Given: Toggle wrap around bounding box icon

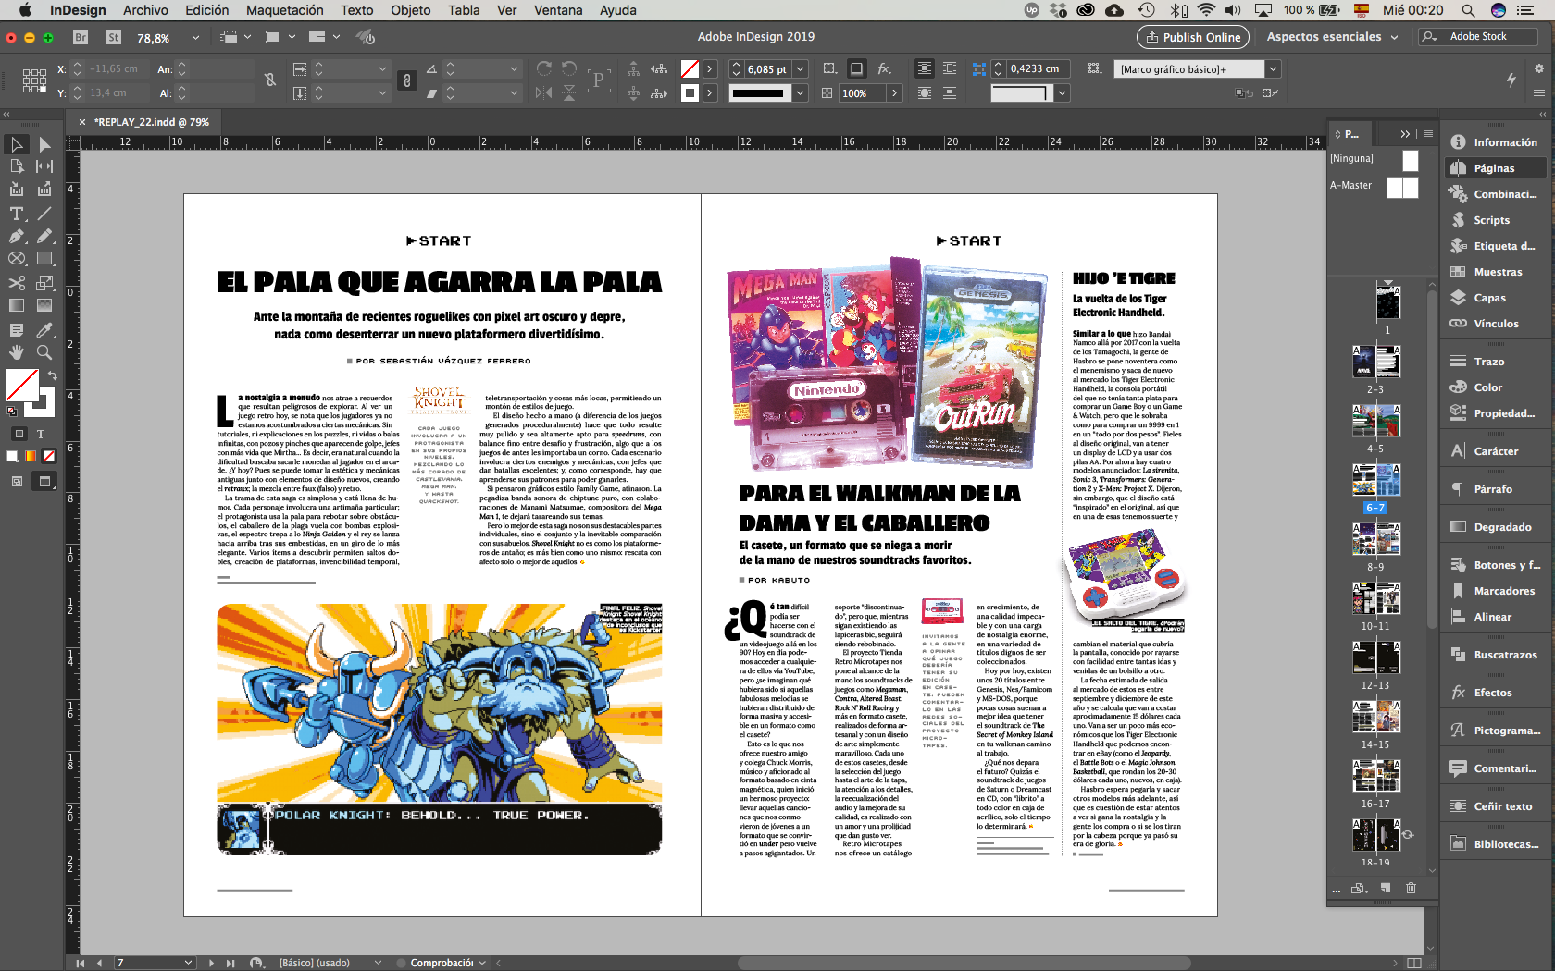Looking at the screenshot, I should pyautogui.click(x=950, y=68).
